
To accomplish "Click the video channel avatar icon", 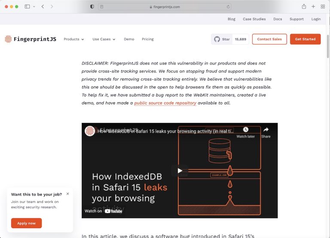I will point(90,131).
